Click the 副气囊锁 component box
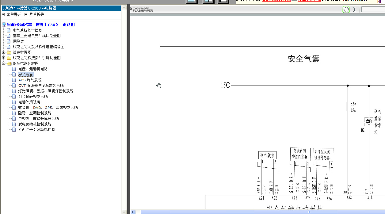385x214 pixels. [x=267, y=155]
